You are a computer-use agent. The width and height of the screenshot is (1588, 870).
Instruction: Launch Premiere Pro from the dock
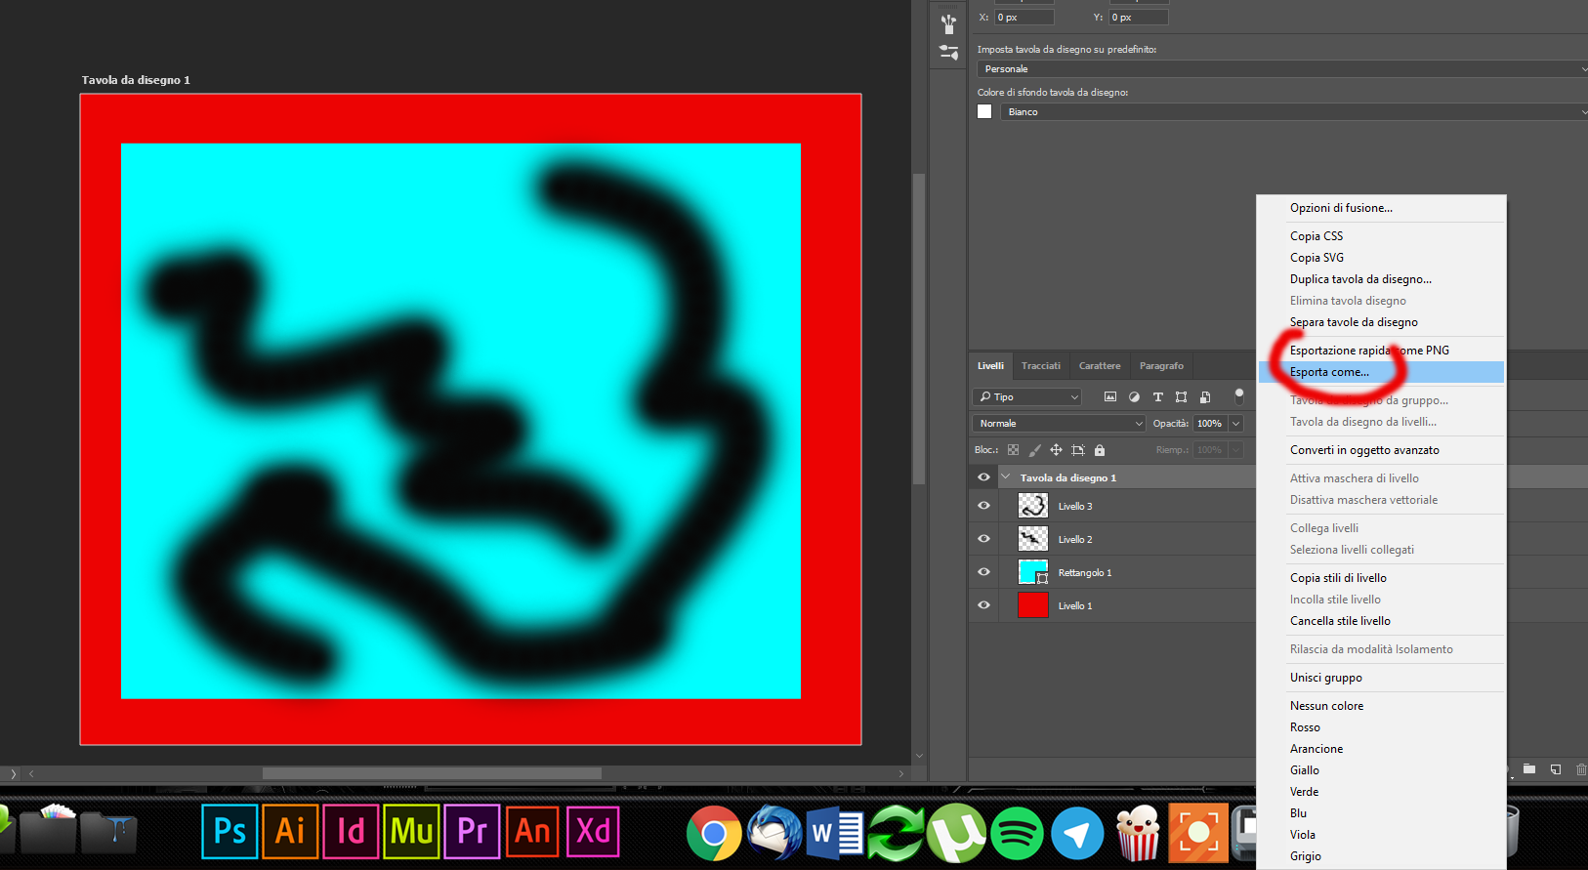coord(472,831)
